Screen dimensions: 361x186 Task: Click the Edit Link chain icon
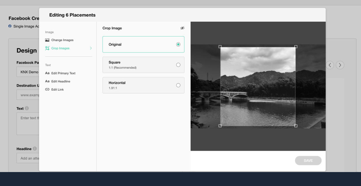tap(47, 89)
